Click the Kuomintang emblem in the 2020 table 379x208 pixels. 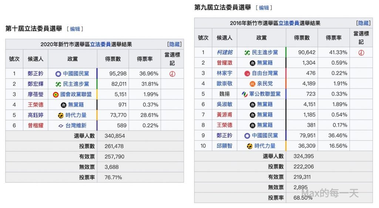pyautogui.click(x=58, y=74)
